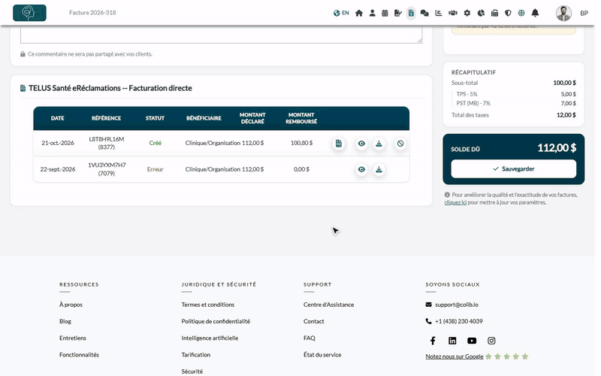The width and height of the screenshot is (601, 376).
Task: Open the settings gear icon
Action: coord(467,13)
